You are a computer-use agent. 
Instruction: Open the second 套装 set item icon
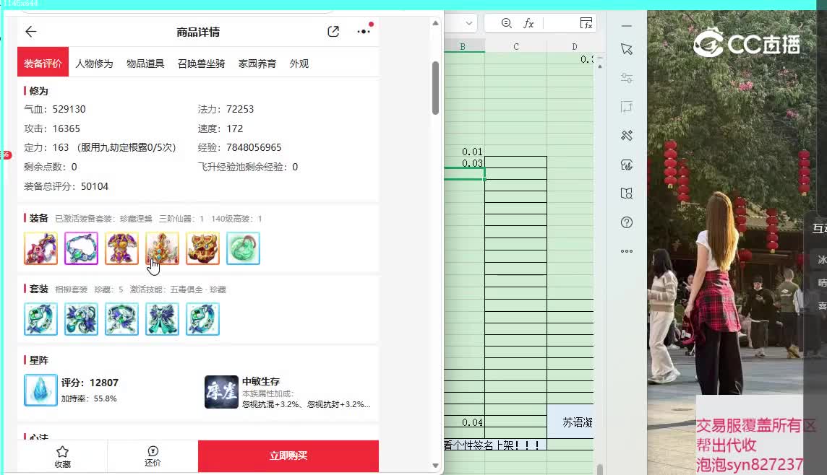[81, 318]
